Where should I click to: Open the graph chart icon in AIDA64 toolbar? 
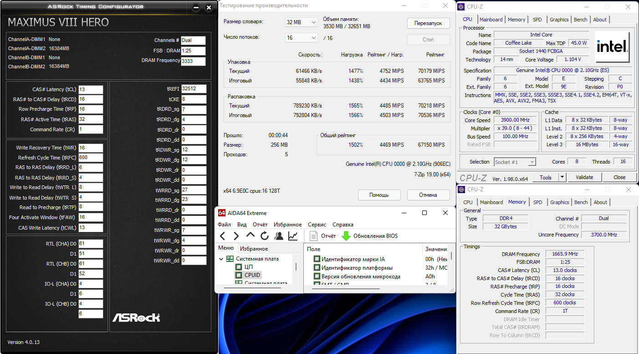293,236
